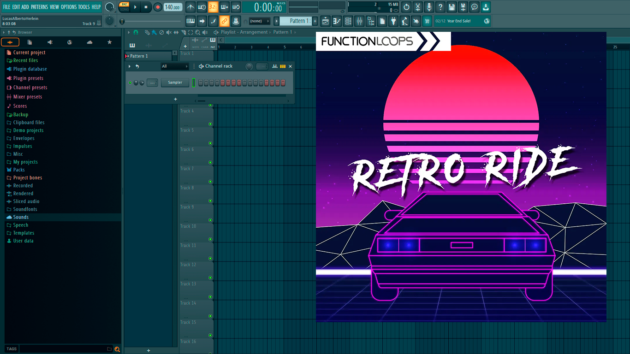The width and height of the screenshot is (630, 354).
Task: Open the EDIT menu
Action: click(16, 7)
